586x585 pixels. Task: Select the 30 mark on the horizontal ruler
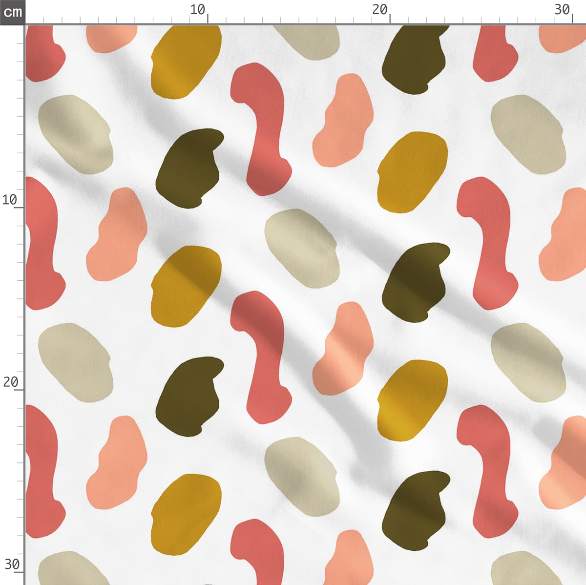[563, 9]
